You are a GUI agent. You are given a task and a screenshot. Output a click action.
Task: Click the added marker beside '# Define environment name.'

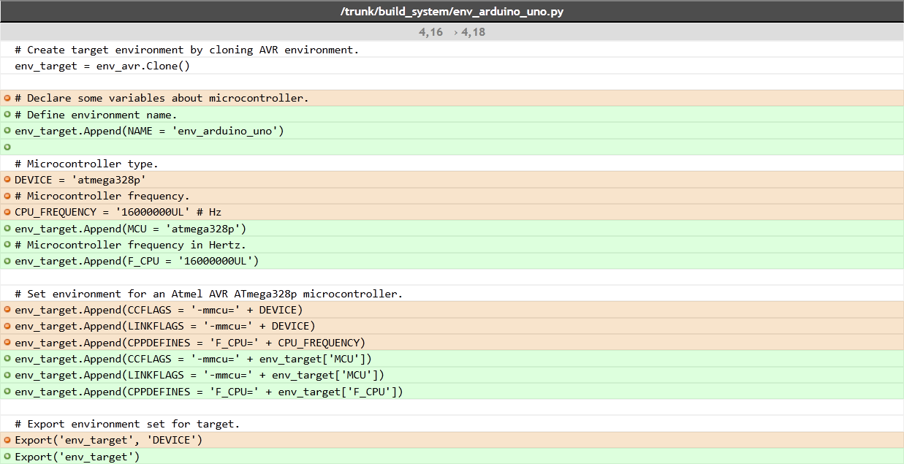point(7,115)
